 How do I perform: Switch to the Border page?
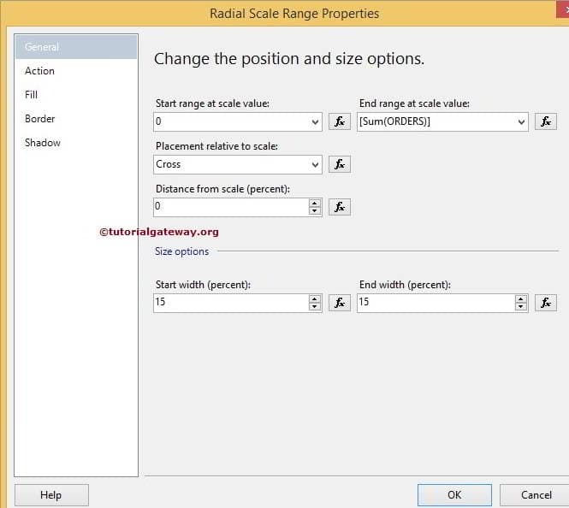coord(76,119)
